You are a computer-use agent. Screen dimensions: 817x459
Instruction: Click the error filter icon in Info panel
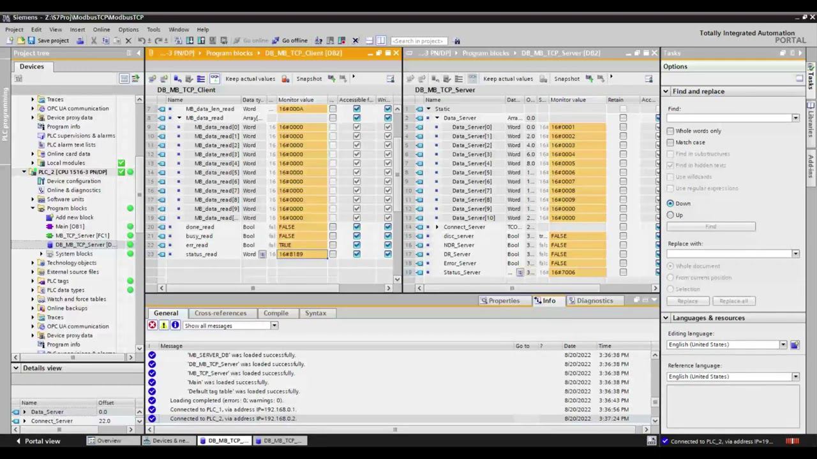click(x=152, y=326)
